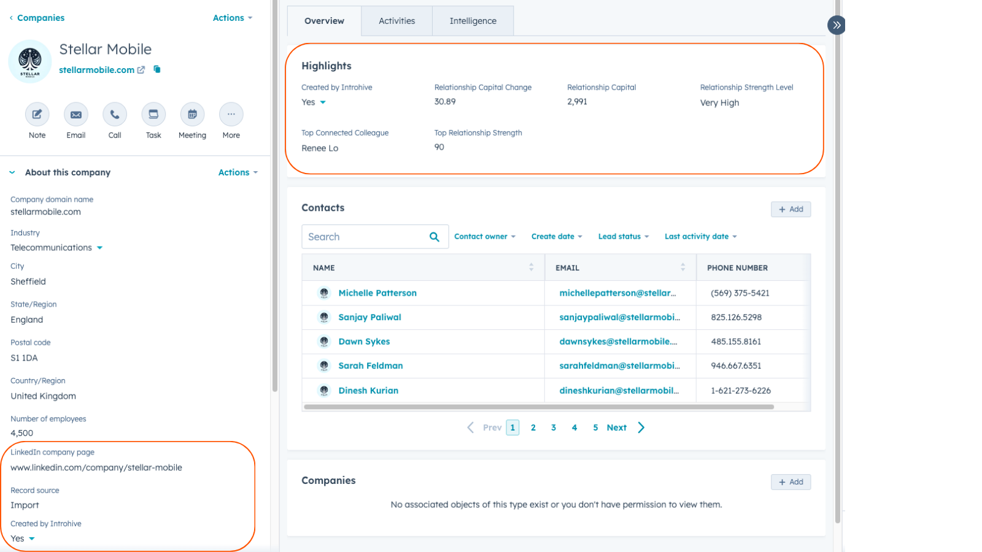982x552 pixels.
Task: Click the Note icon button
Action: (x=37, y=115)
